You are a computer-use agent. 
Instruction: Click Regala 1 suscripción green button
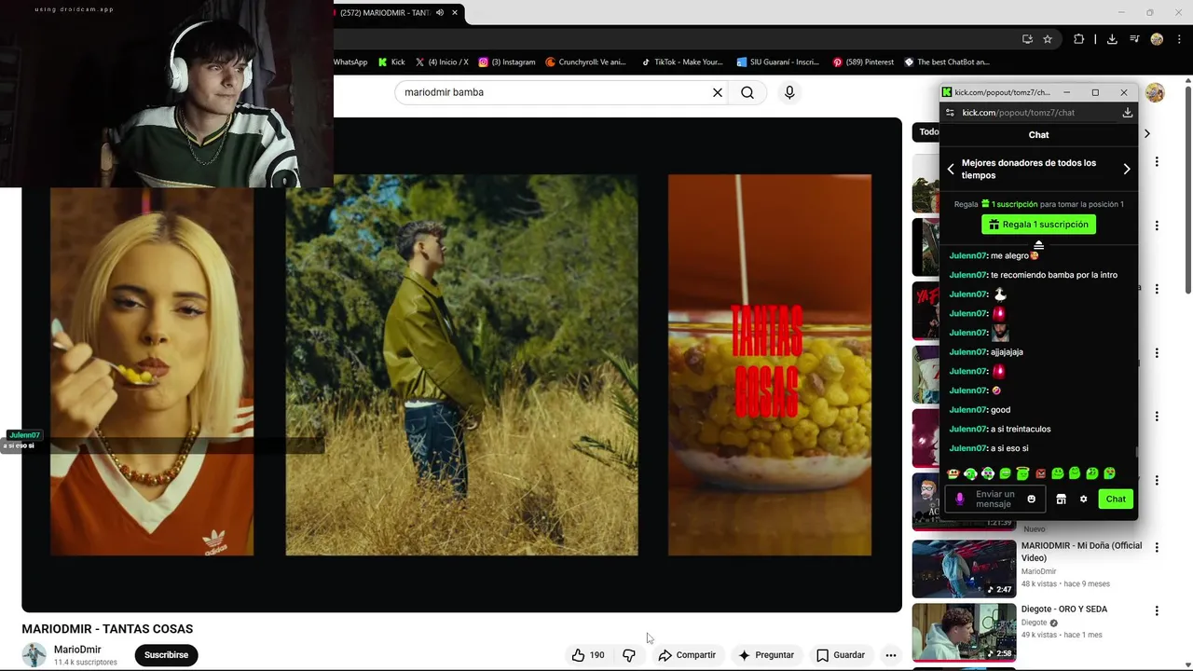pyautogui.click(x=1038, y=225)
